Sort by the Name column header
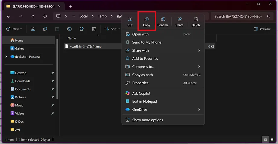 [x=72, y=38]
